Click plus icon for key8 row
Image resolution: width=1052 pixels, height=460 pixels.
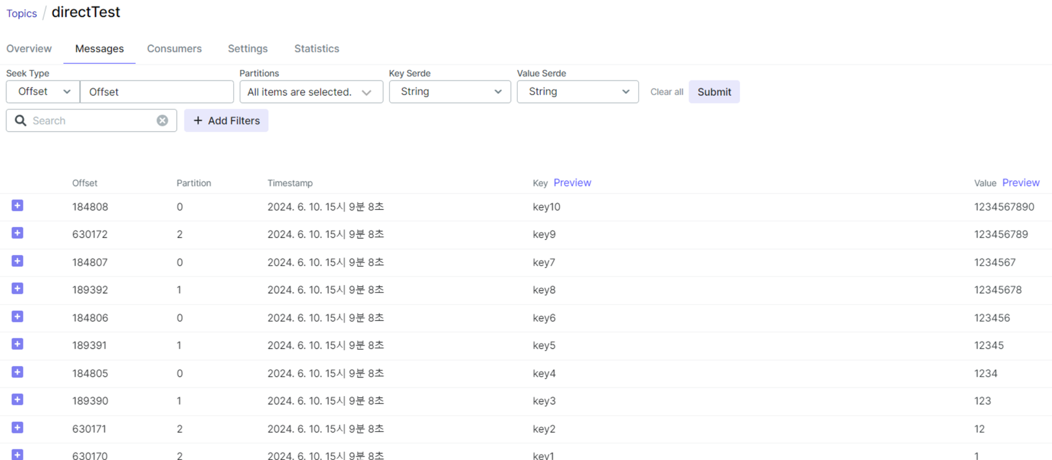(x=17, y=289)
